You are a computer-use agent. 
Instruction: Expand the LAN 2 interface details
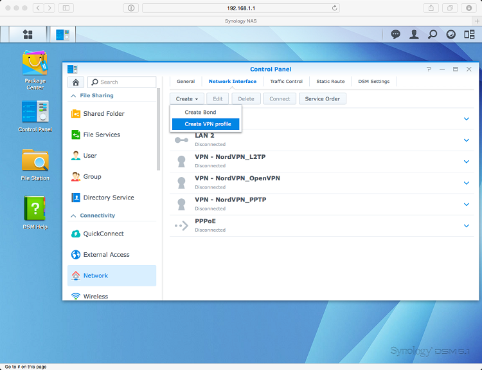pyautogui.click(x=467, y=140)
